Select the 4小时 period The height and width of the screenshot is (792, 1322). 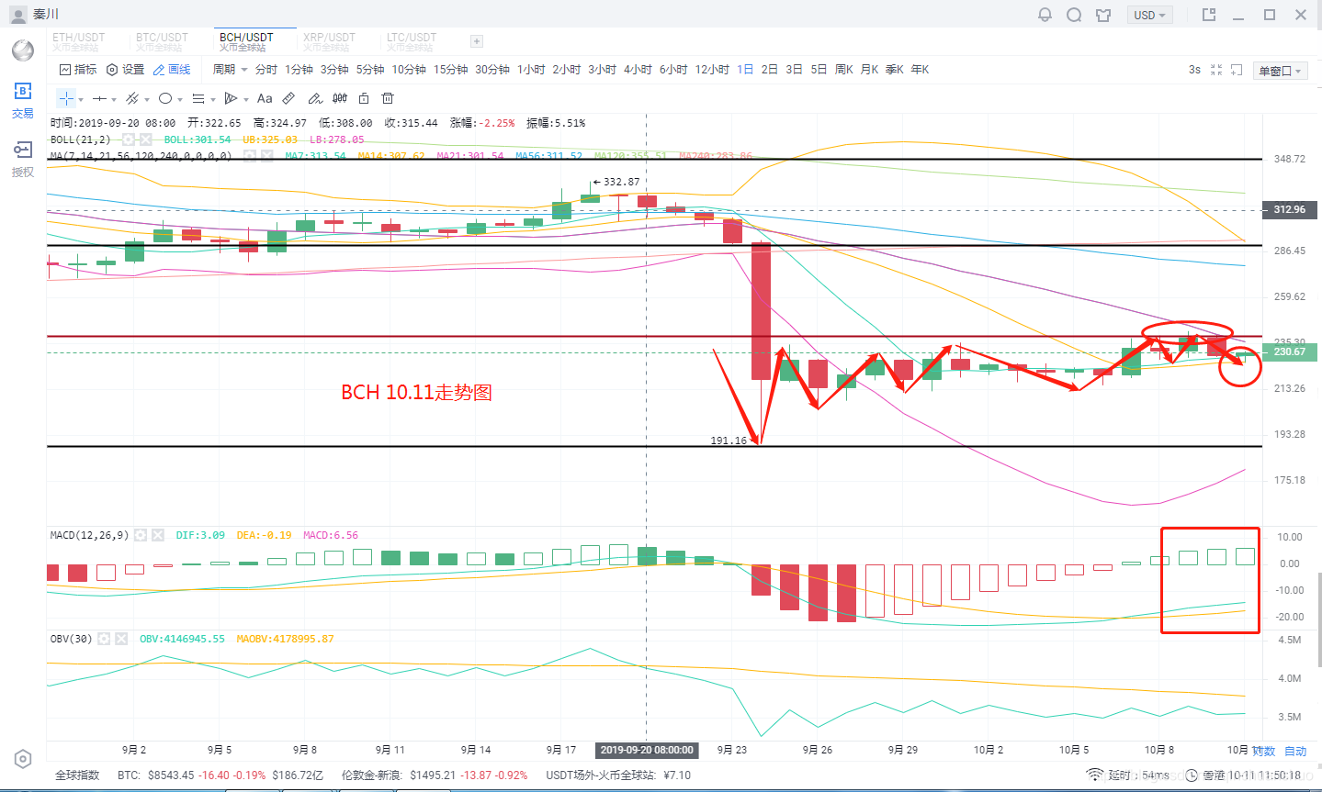pyautogui.click(x=638, y=70)
